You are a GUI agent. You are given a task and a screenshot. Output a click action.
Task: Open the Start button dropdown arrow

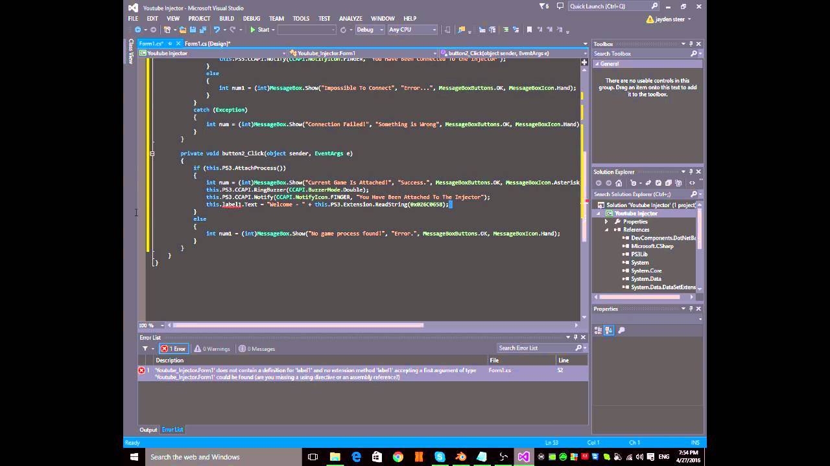tap(273, 30)
